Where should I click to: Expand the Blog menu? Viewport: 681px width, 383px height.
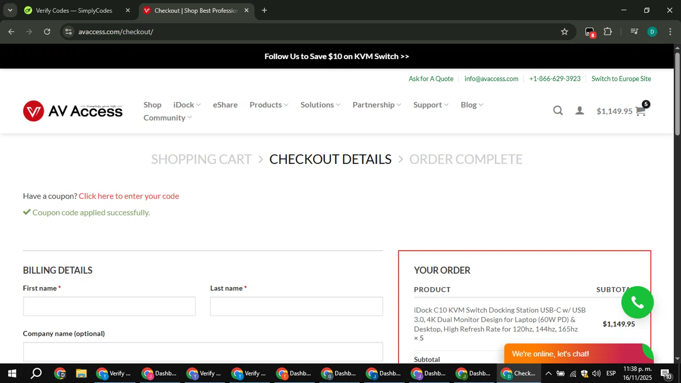tap(472, 105)
